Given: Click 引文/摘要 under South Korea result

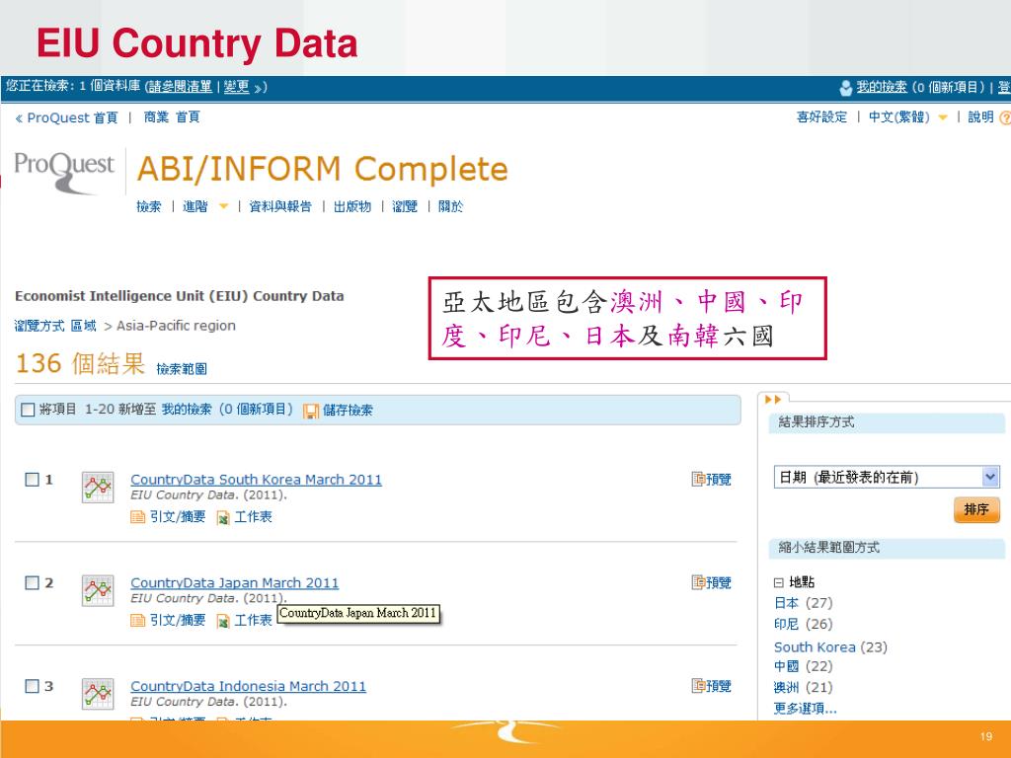Looking at the screenshot, I should [178, 517].
